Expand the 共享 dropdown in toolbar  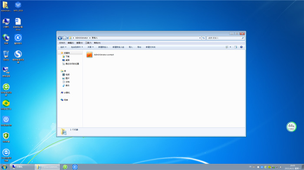[x=90, y=47]
